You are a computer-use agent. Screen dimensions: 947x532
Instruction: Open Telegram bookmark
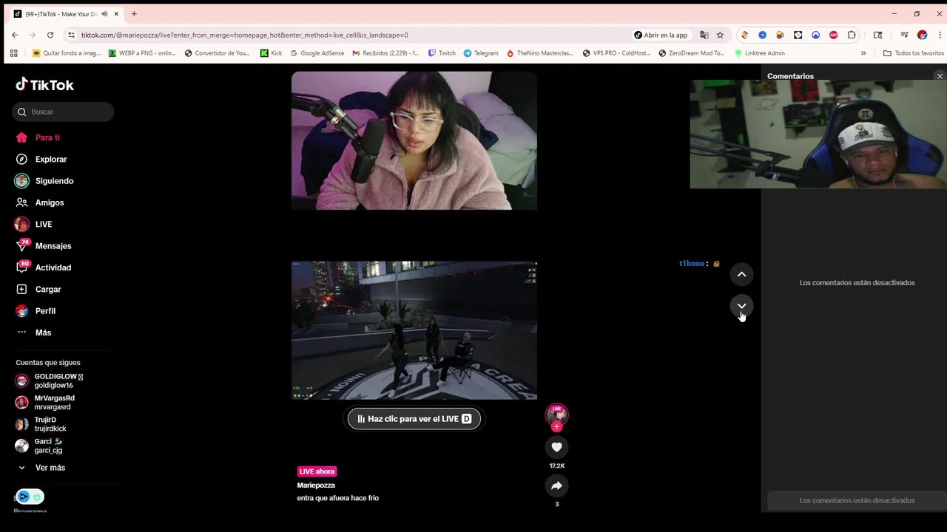point(481,53)
